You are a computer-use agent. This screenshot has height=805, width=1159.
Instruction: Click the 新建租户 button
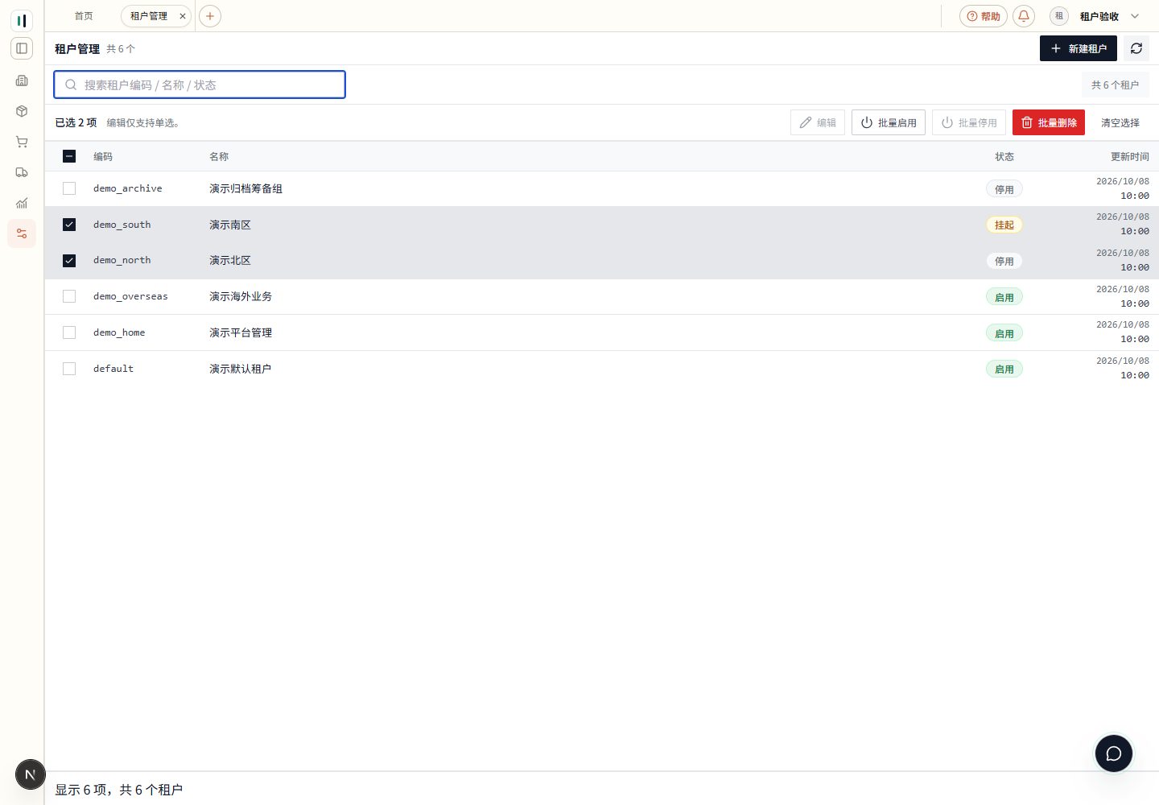point(1079,48)
